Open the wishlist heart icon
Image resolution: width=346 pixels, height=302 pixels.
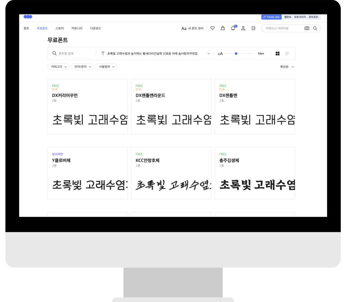click(x=212, y=28)
